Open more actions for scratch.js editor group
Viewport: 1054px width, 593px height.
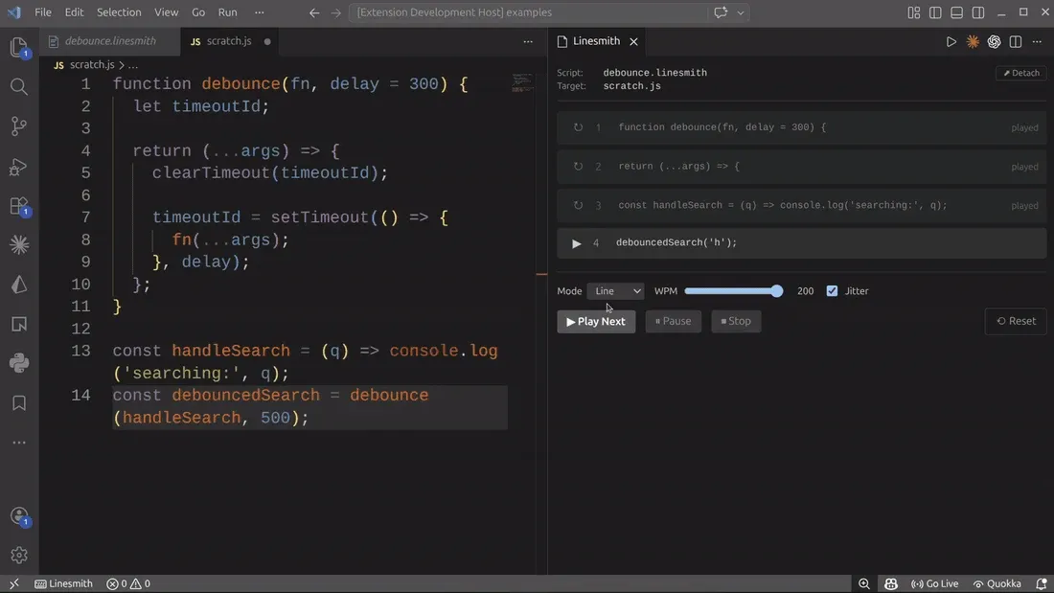point(528,42)
